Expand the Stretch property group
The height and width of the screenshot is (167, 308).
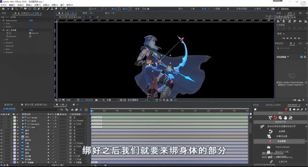point(4,43)
